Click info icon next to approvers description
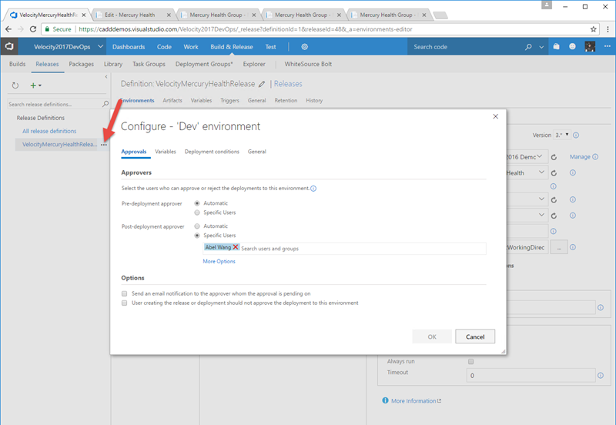Image resolution: width=616 pixels, height=425 pixels. pyautogui.click(x=313, y=189)
